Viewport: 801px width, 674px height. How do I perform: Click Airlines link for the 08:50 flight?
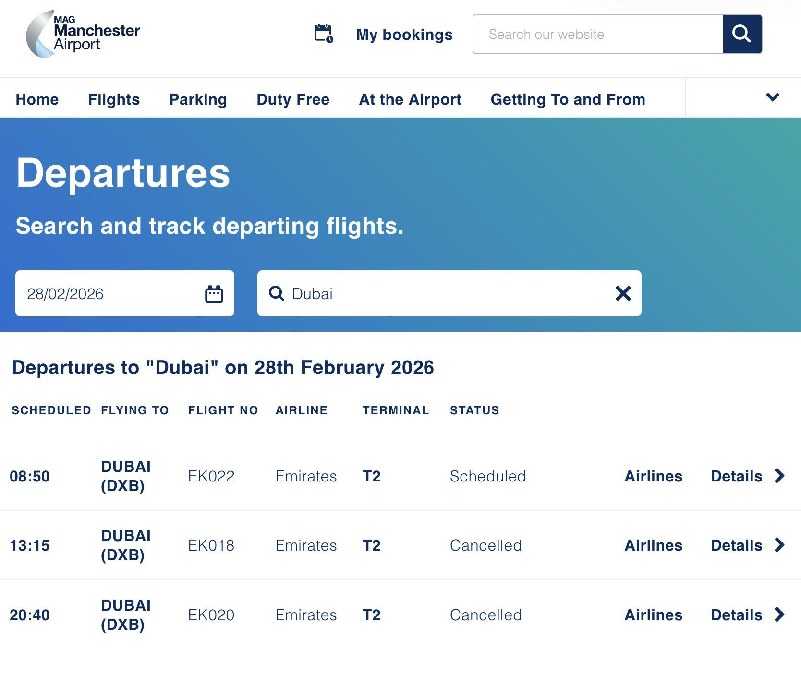(653, 476)
